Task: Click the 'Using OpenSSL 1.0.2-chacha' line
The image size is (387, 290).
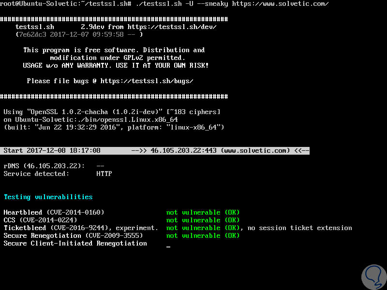Action: pyautogui.click(x=112, y=112)
